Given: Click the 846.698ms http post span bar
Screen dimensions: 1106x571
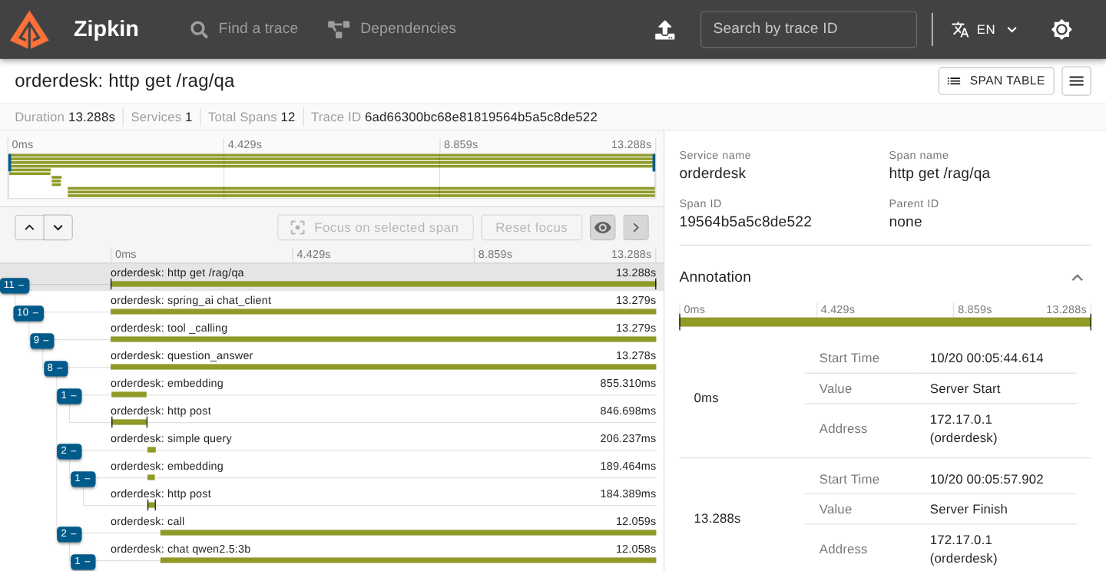Looking at the screenshot, I should tap(129, 422).
